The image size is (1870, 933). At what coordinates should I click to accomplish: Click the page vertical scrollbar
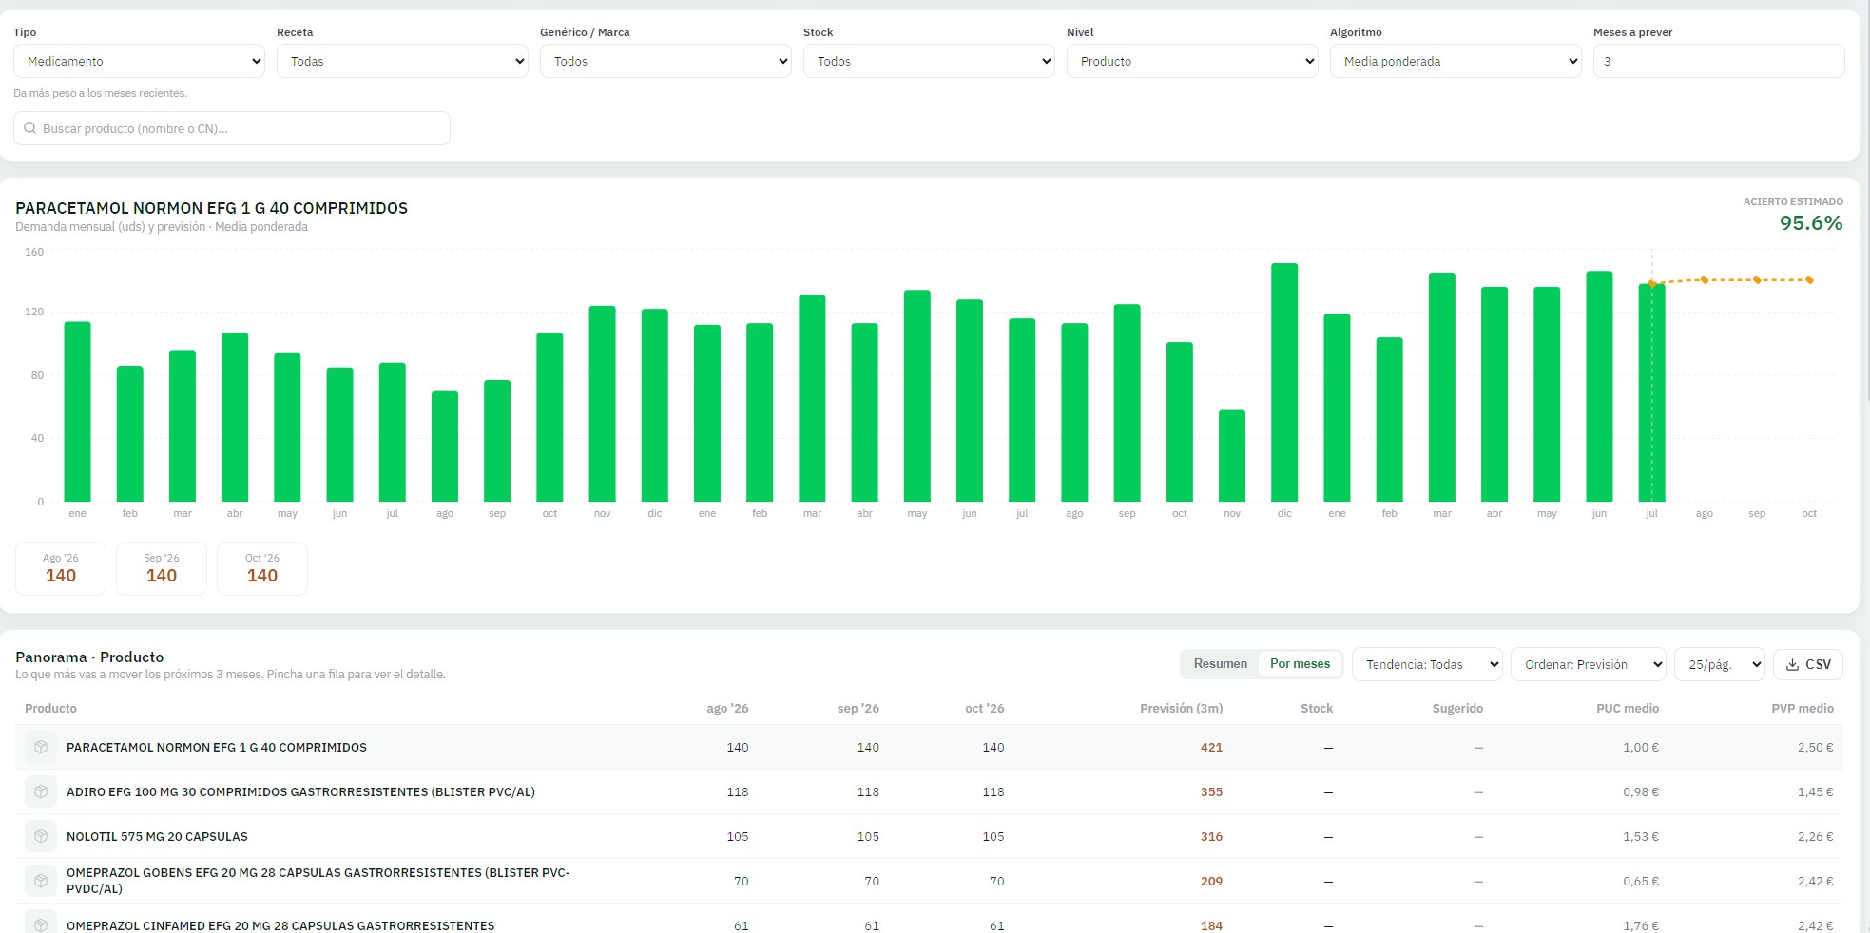coord(1866,200)
